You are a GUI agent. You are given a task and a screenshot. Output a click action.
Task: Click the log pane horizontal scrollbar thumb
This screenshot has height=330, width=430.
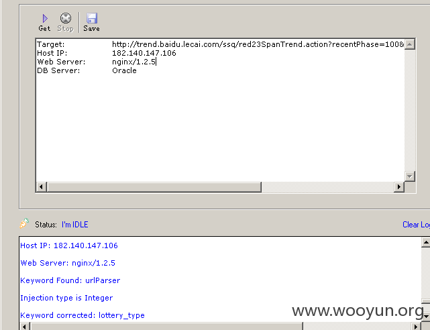(x=166, y=327)
